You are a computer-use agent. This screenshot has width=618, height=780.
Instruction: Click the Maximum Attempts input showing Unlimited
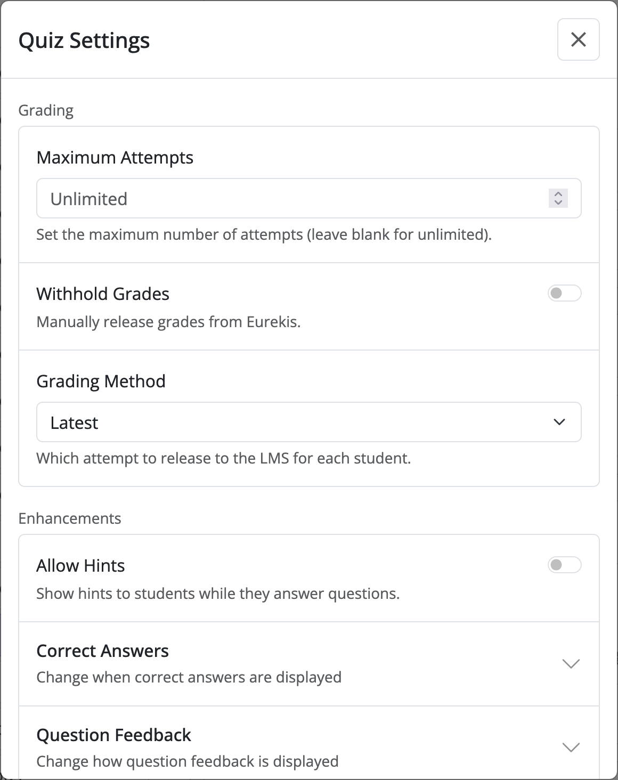266,198
